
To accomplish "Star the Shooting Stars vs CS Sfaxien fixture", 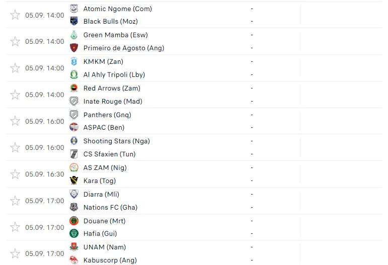I will pos(15,147).
